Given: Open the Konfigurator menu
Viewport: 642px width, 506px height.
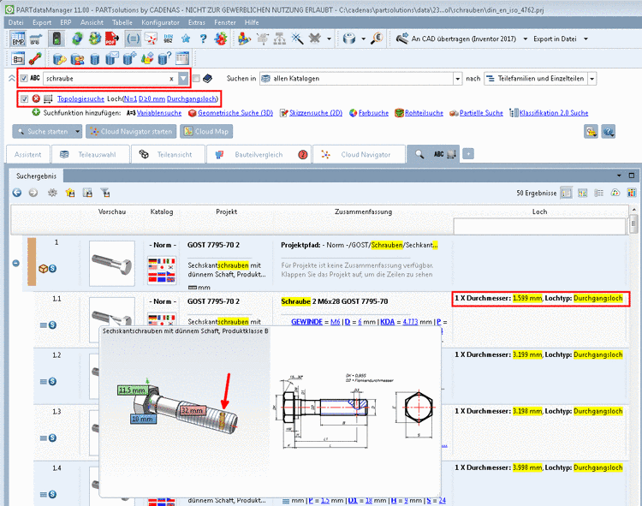Looking at the screenshot, I should pos(160,22).
